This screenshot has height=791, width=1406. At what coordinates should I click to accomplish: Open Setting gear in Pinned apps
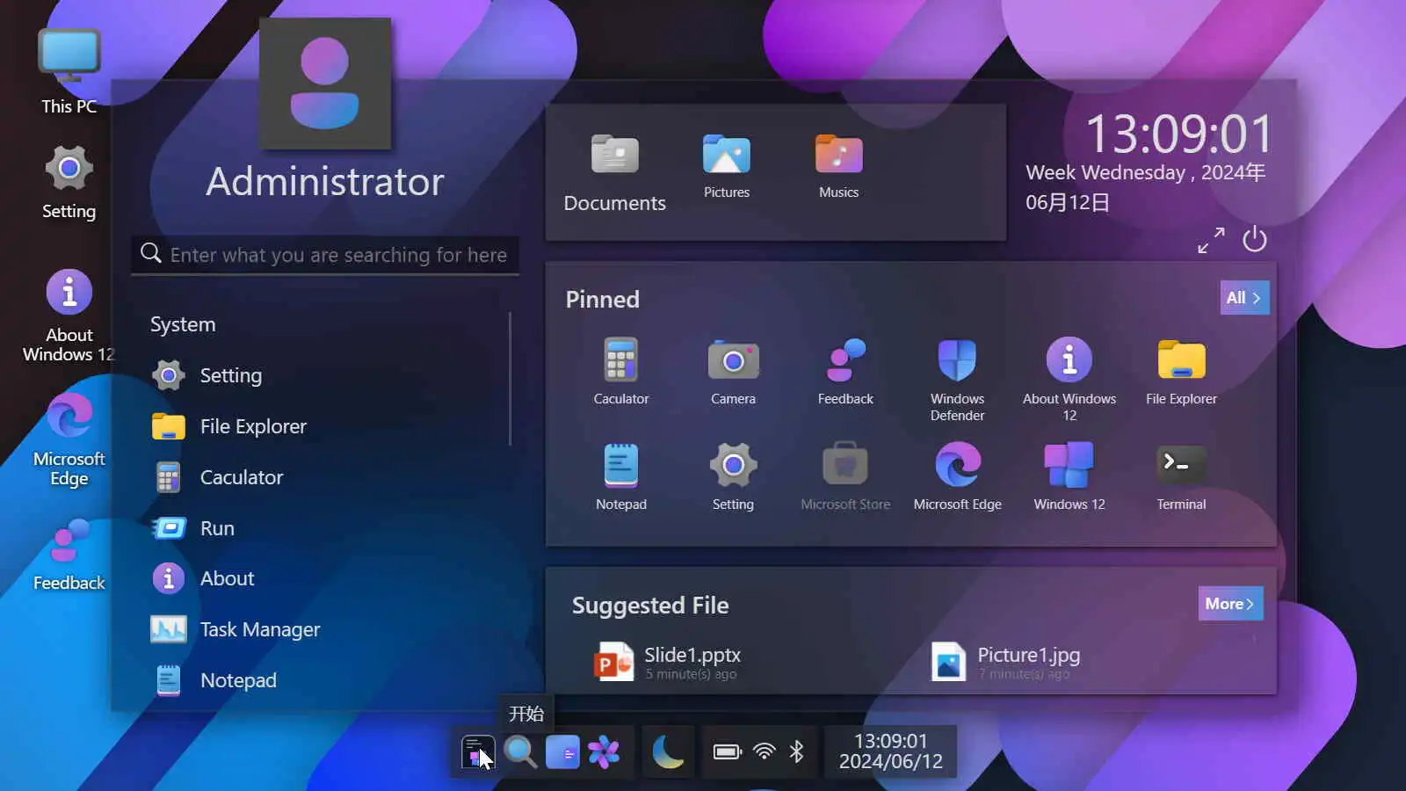[733, 476]
